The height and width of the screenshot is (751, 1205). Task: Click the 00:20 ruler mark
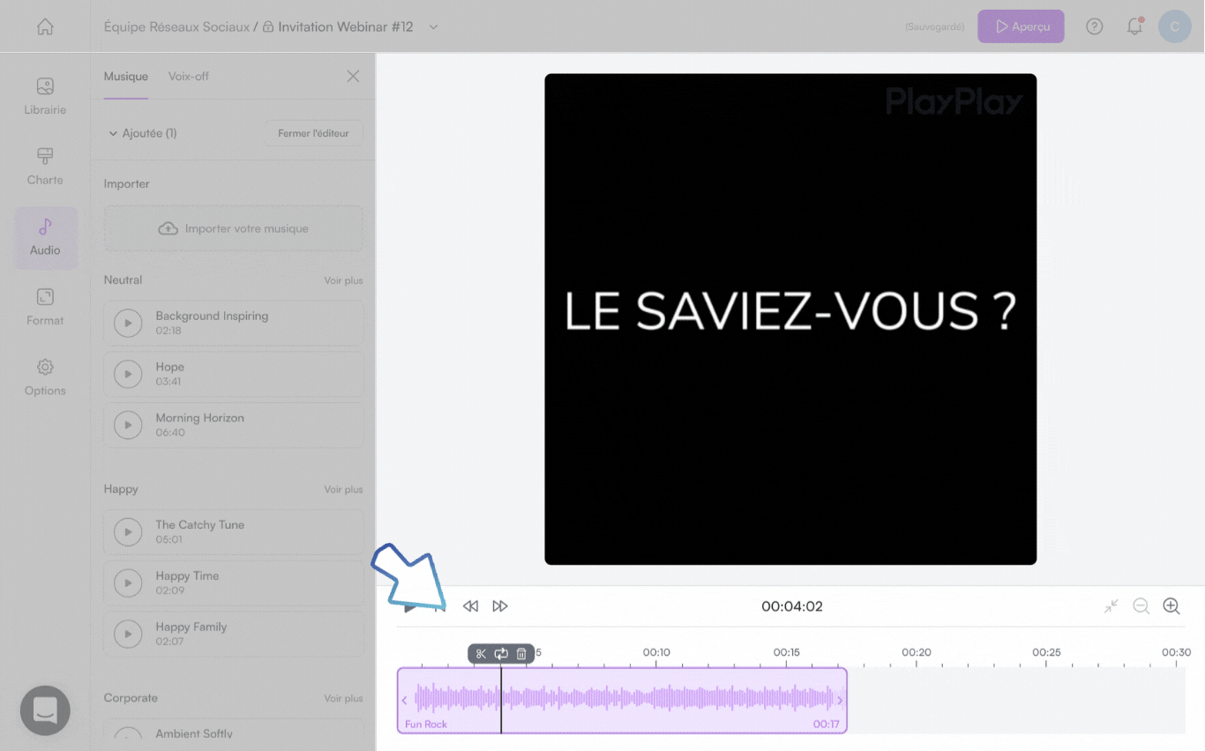click(x=916, y=653)
